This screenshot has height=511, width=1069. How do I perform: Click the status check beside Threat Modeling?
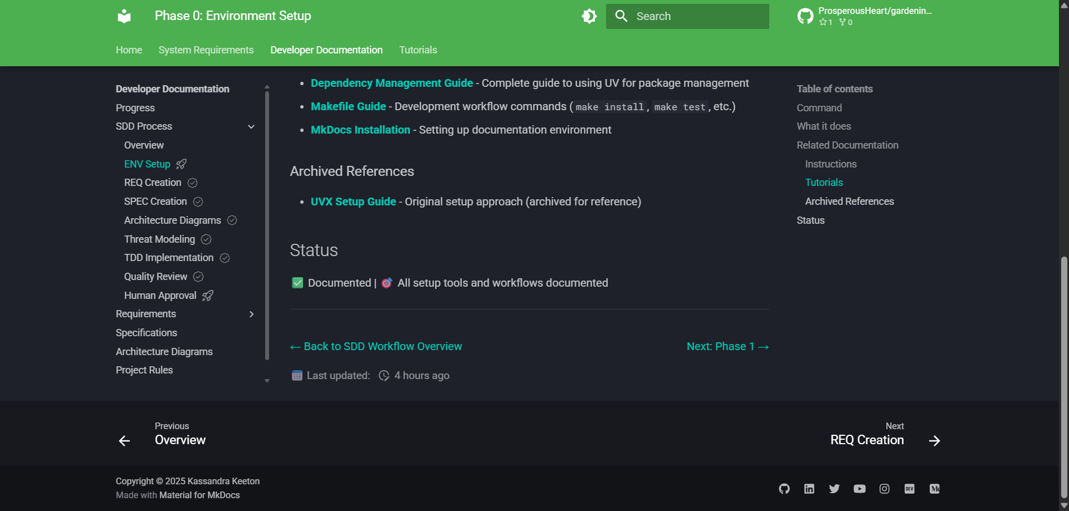[206, 239]
